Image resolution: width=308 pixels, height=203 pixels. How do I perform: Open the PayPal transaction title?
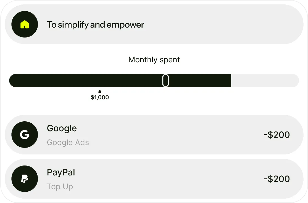tap(61, 172)
